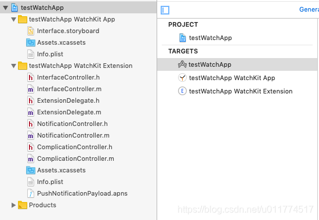The width and height of the screenshot is (319, 220).
Task: Select the WatchKit App Assets.xcassets icon
Action: point(31,42)
